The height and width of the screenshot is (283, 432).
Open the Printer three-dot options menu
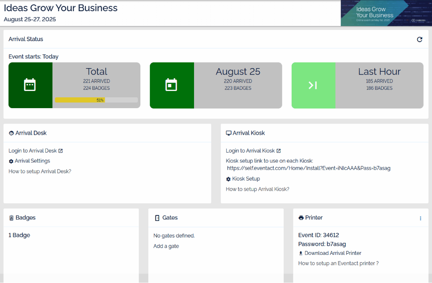(x=420, y=218)
